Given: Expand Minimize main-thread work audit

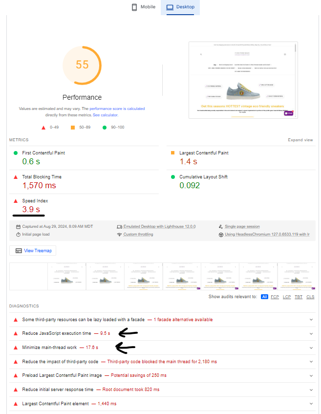Looking at the screenshot, I should (x=311, y=348).
